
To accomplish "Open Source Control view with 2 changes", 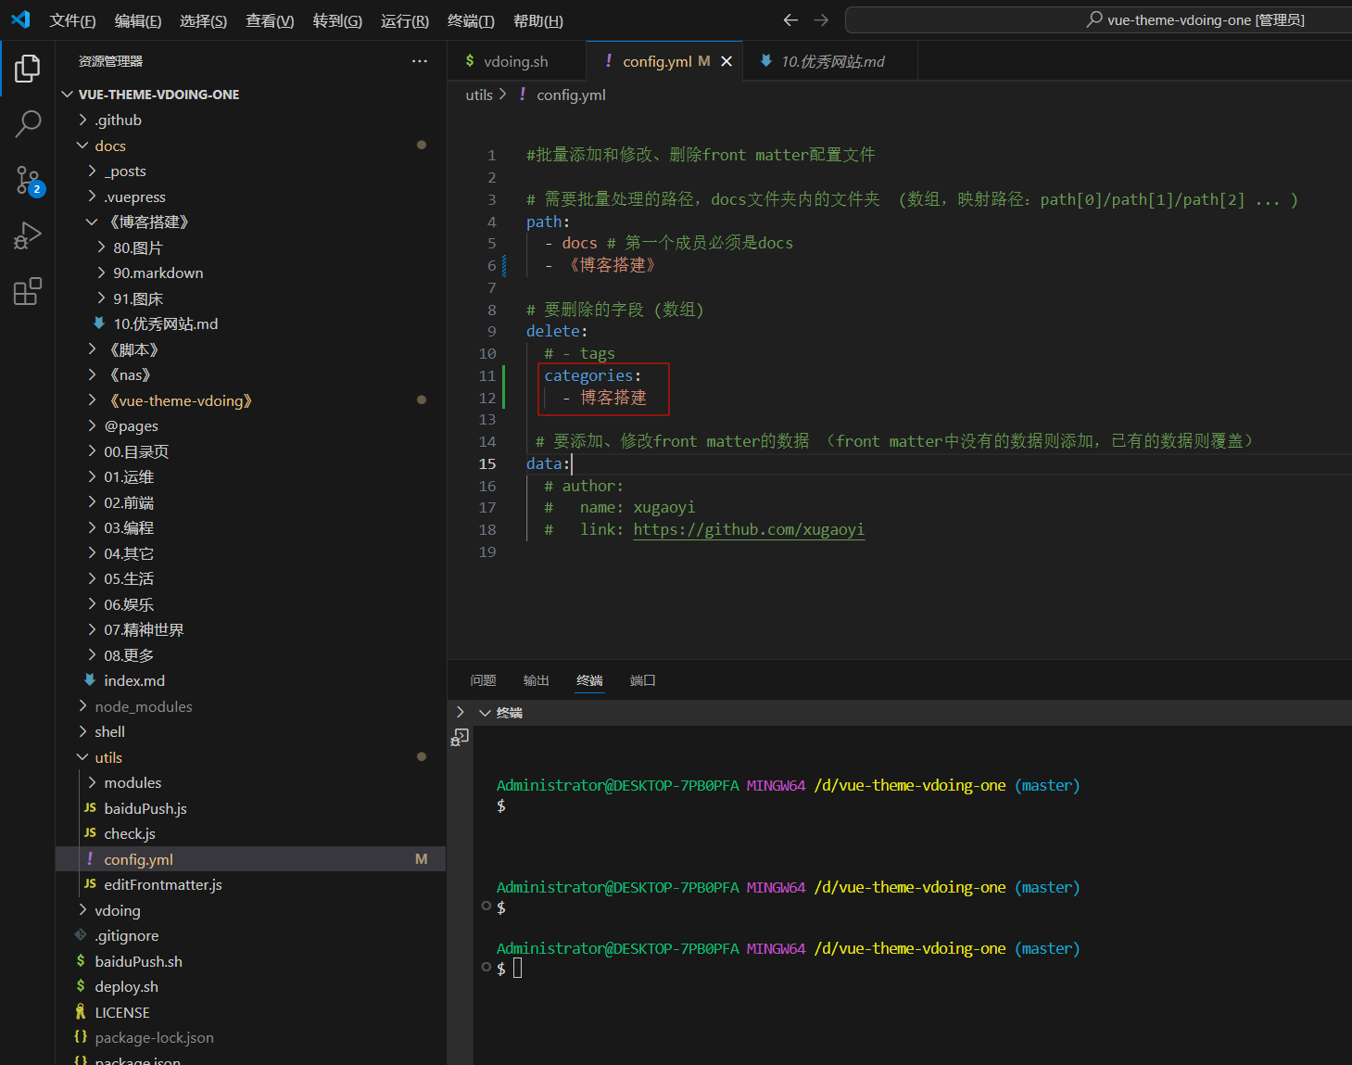I will click(x=28, y=180).
